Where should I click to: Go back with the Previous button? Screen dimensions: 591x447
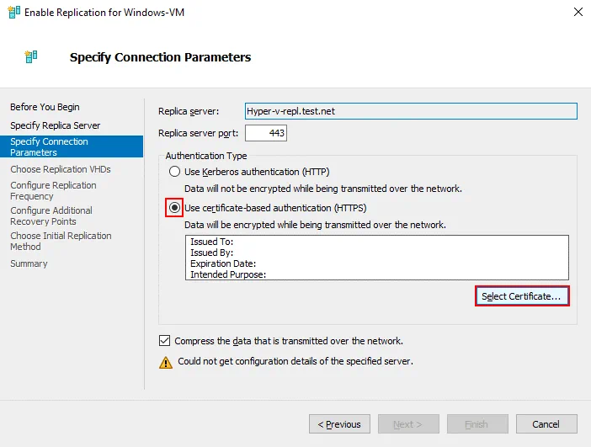coord(339,424)
